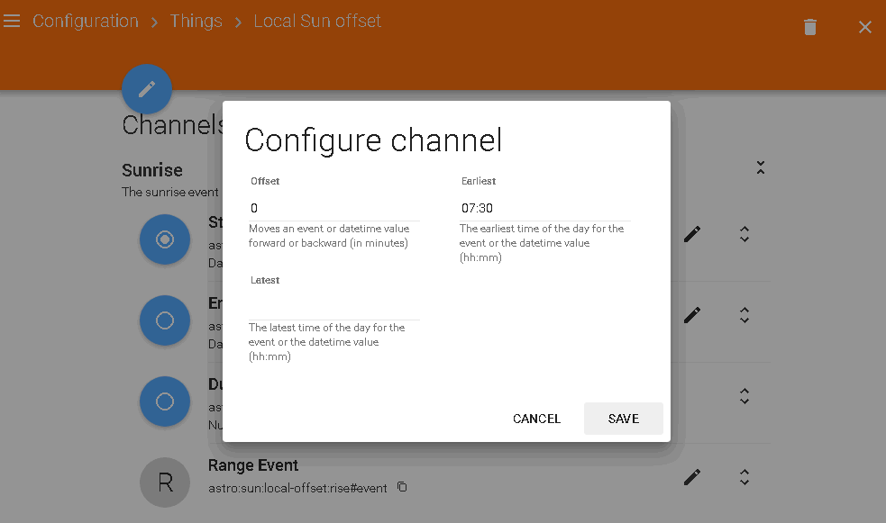This screenshot has height=523, width=886.
Task: Edit the Range Event channel configuration
Action: tap(691, 477)
